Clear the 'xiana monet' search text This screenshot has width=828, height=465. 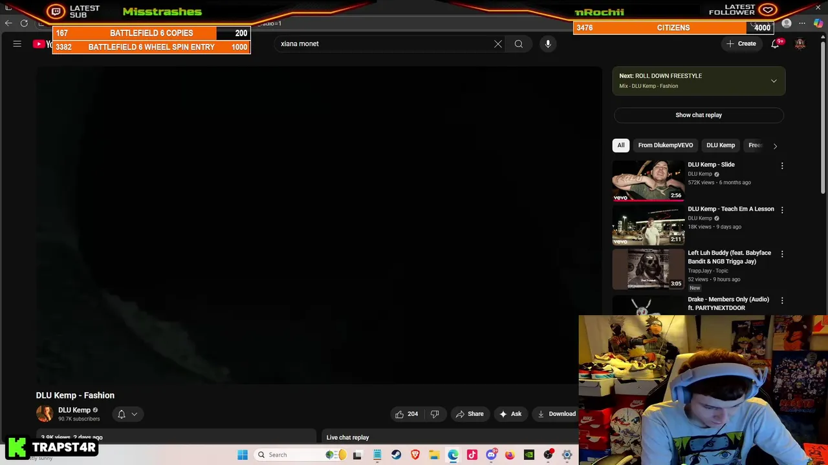[x=498, y=44]
